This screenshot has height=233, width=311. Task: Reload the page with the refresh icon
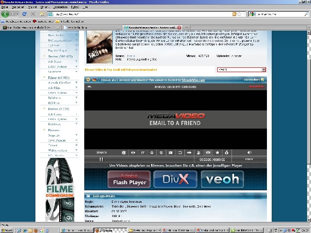pos(24,14)
